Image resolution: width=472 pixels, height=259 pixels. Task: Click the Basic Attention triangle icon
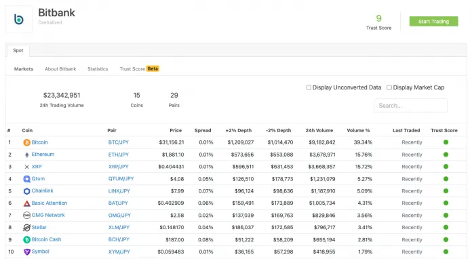point(27,203)
